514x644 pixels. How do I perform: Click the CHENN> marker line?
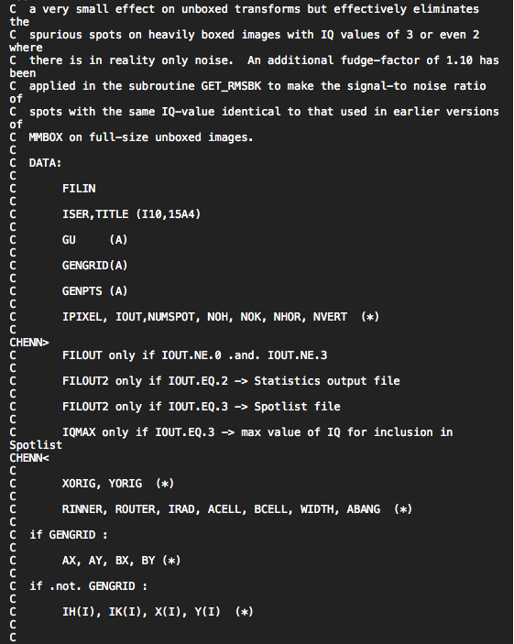29,342
